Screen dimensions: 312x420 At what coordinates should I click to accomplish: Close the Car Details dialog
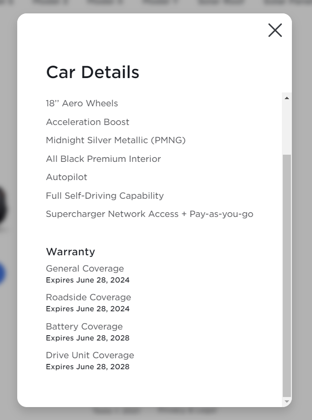pyautogui.click(x=275, y=30)
